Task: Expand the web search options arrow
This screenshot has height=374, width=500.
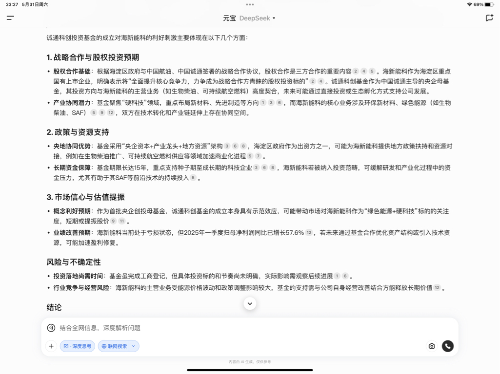Action: coord(134,346)
